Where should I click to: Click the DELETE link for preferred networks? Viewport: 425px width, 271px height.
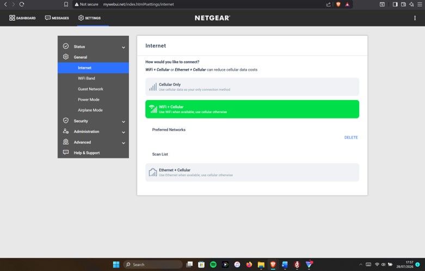[351, 137]
